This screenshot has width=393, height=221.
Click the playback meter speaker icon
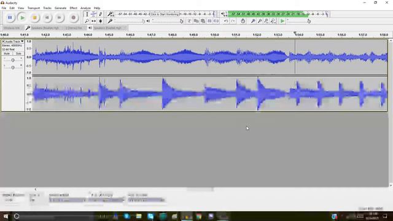click(x=223, y=14)
